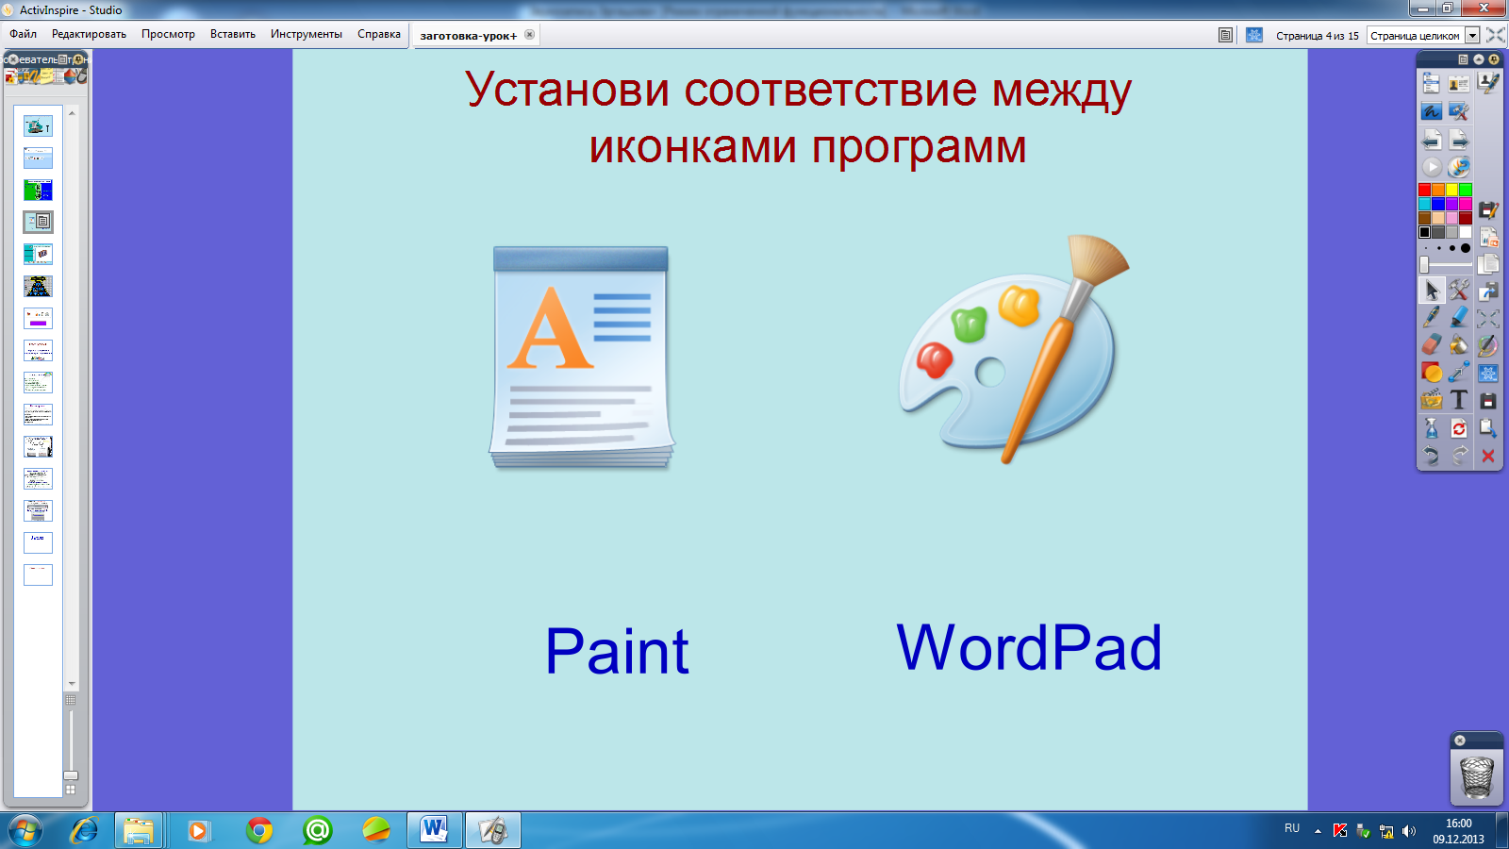Open the Вставить menu

coord(233,34)
